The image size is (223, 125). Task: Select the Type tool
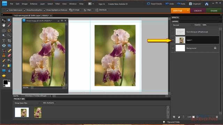pos(4,41)
